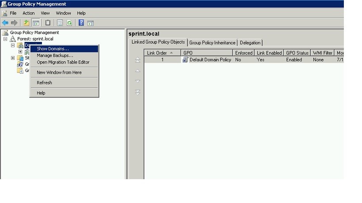The width and height of the screenshot is (362, 203).
Task: Click the Properties list toolbar icon
Action: [60, 23]
